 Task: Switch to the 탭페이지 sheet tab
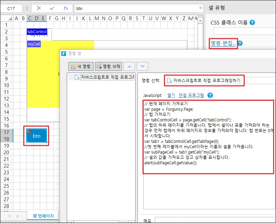pos(43,216)
